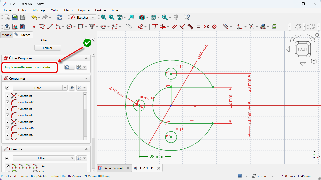The height and width of the screenshot is (180, 321).
Task: Open the Sketcher workbench dropdown
Action: click(x=83, y=17)
